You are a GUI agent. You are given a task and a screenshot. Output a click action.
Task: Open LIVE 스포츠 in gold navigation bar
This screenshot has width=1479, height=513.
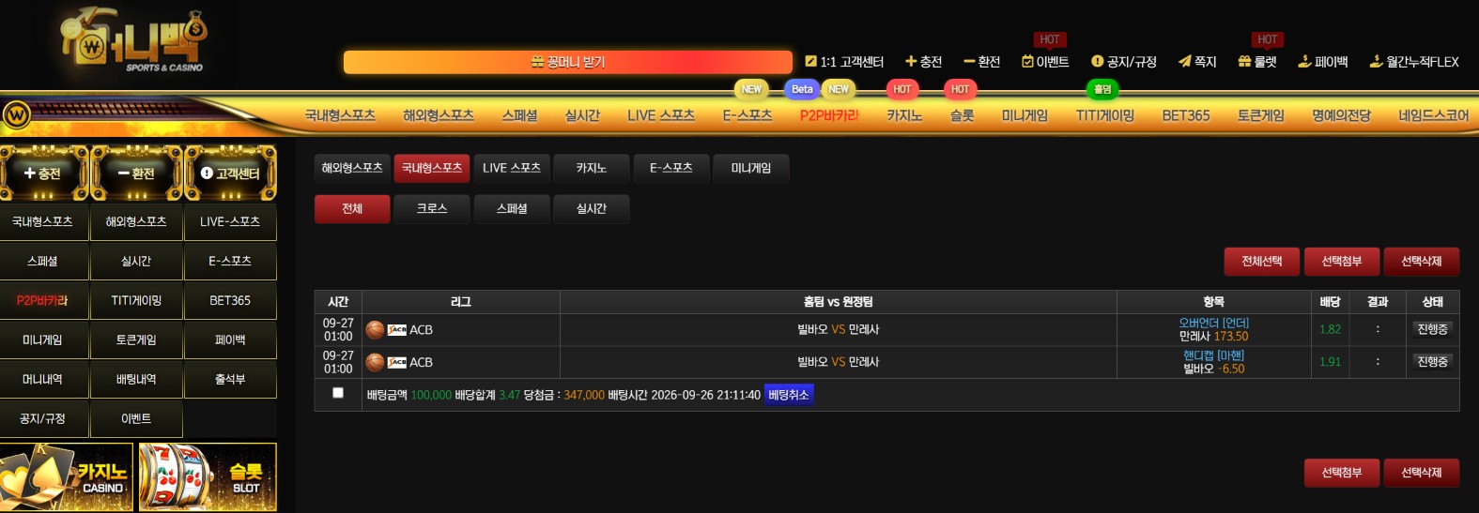(661, 115)
